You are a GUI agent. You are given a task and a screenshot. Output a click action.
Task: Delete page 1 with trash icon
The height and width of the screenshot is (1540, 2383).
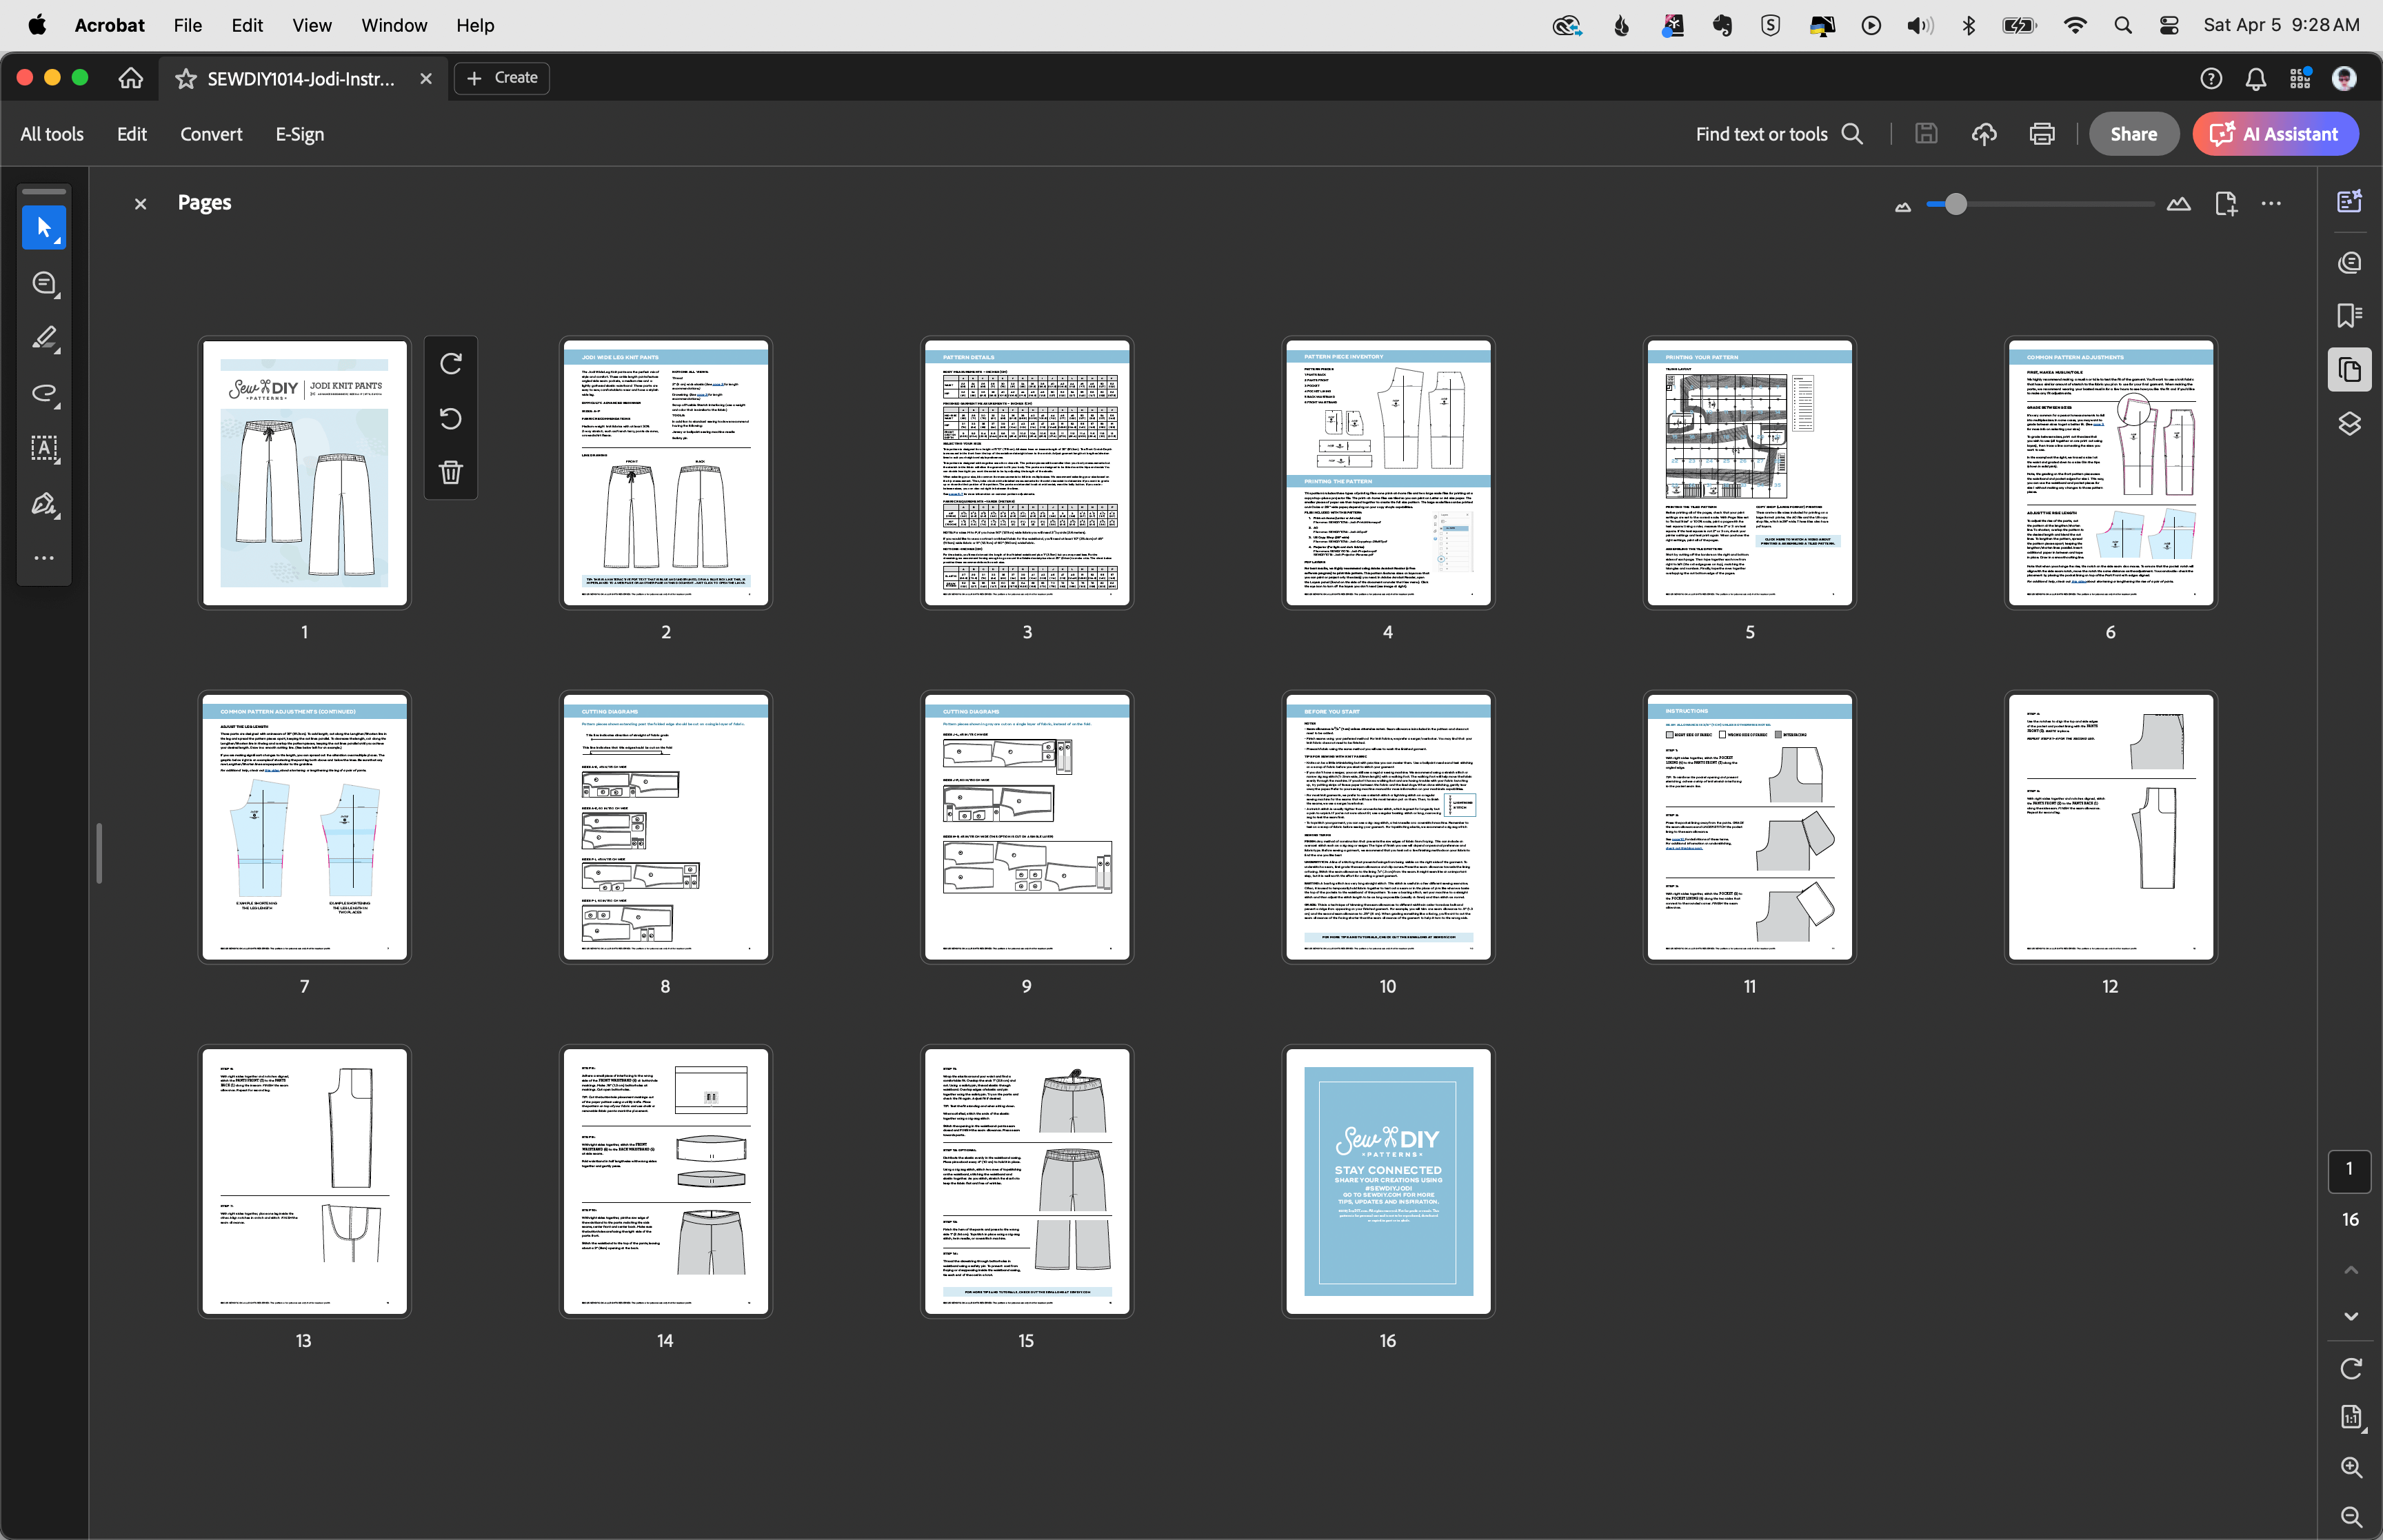click(x=451, y=472)
